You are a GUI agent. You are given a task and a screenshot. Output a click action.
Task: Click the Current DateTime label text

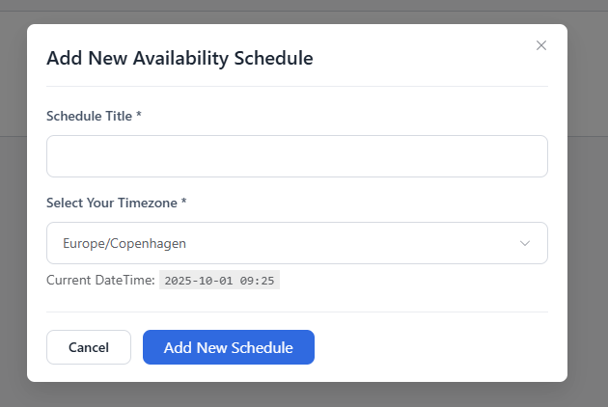pyautogui.click(x=100, y=281)
